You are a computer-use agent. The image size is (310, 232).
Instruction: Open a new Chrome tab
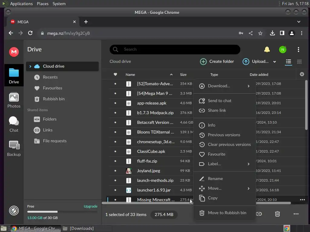86,22
